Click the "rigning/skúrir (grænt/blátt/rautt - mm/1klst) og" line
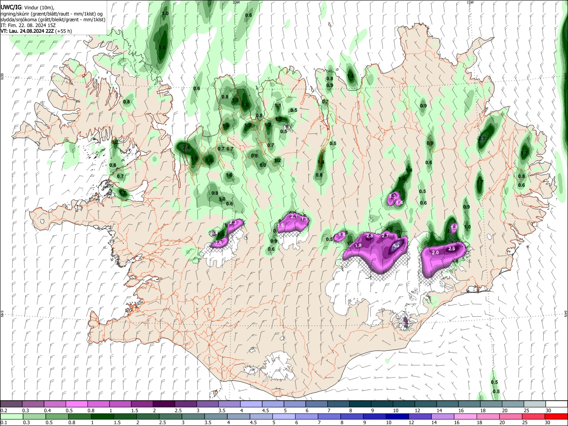 pos(51,14)
